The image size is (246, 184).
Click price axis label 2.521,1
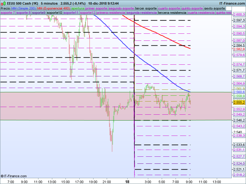239,169
